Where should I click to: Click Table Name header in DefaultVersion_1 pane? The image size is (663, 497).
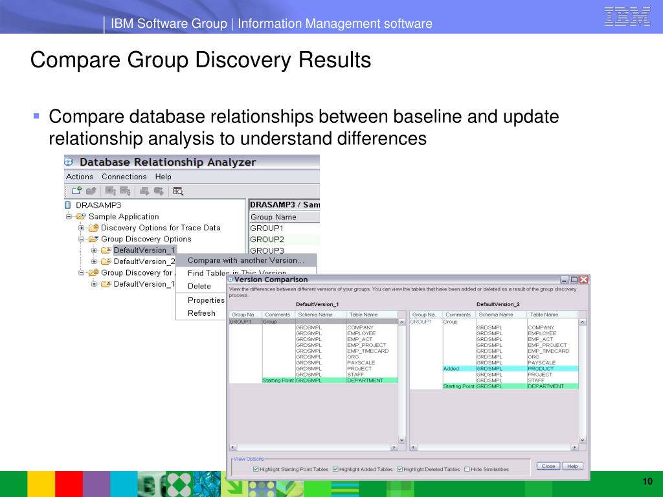372,315
